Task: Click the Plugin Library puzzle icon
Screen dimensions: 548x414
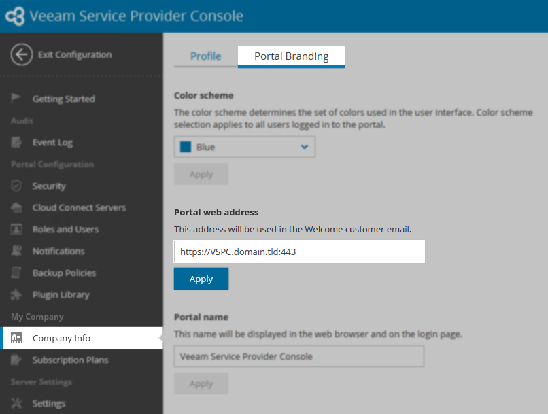Action: 16,294
